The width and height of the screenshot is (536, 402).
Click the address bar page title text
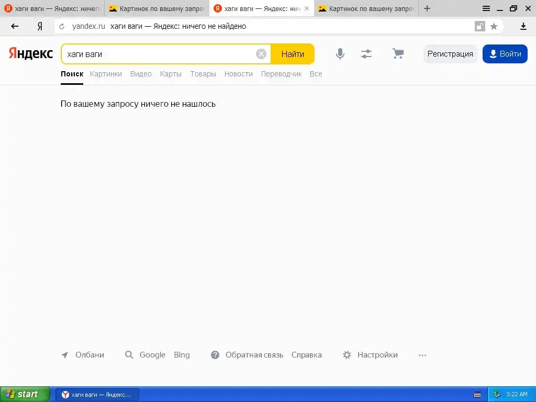click(178, 26)
